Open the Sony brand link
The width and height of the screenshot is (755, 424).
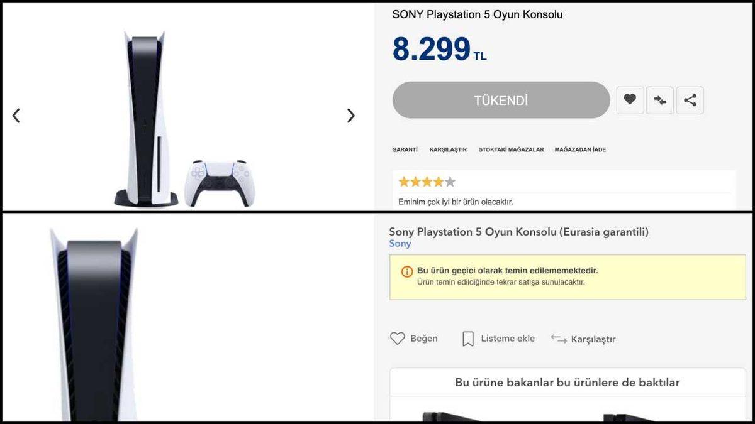tap(400, 243)
